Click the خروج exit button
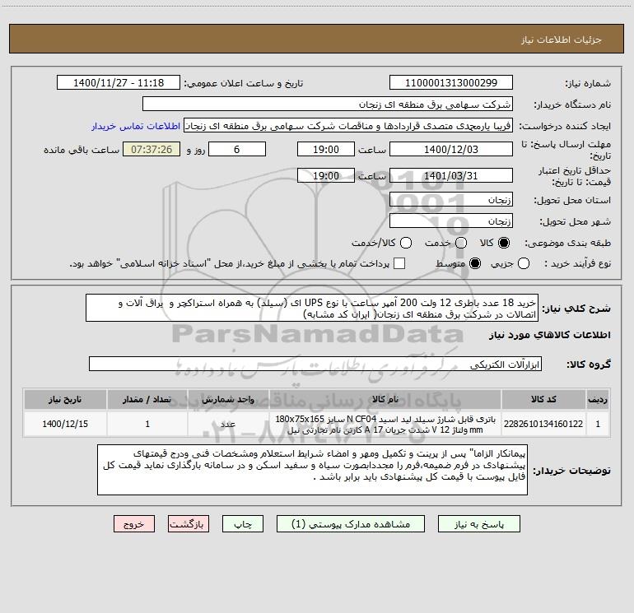 tap(134, 524)
